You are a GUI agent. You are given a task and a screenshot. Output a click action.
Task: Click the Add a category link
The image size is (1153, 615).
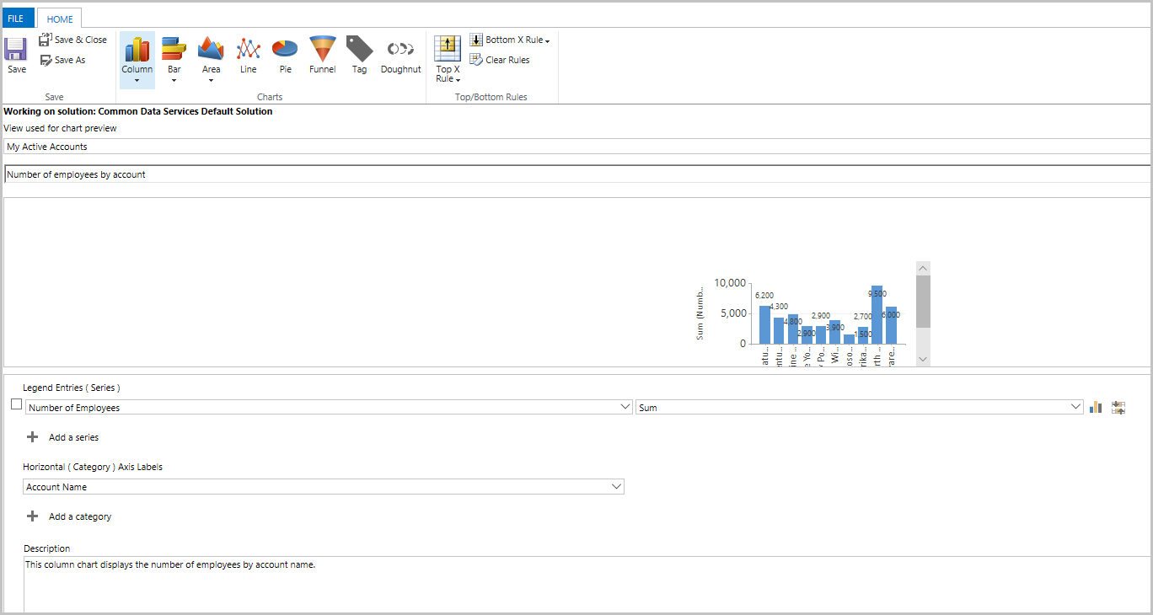point(79,516)
